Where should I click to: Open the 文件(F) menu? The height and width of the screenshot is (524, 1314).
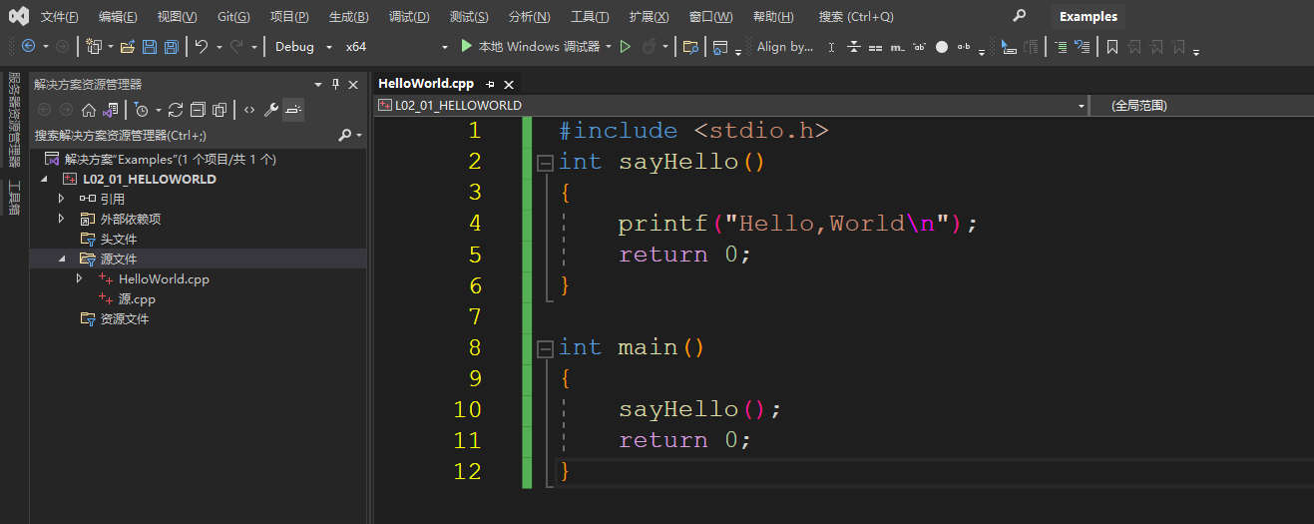(x=60, y=17)
